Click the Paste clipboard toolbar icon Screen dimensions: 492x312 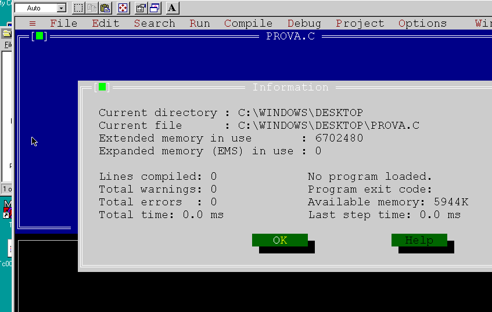click(x=105, y=8)
